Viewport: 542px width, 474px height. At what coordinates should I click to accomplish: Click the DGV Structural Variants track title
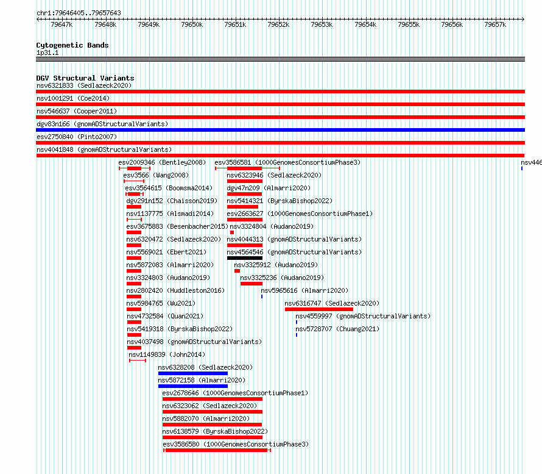pos(85,78)
